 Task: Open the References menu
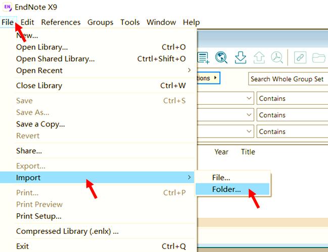point(61,22)
